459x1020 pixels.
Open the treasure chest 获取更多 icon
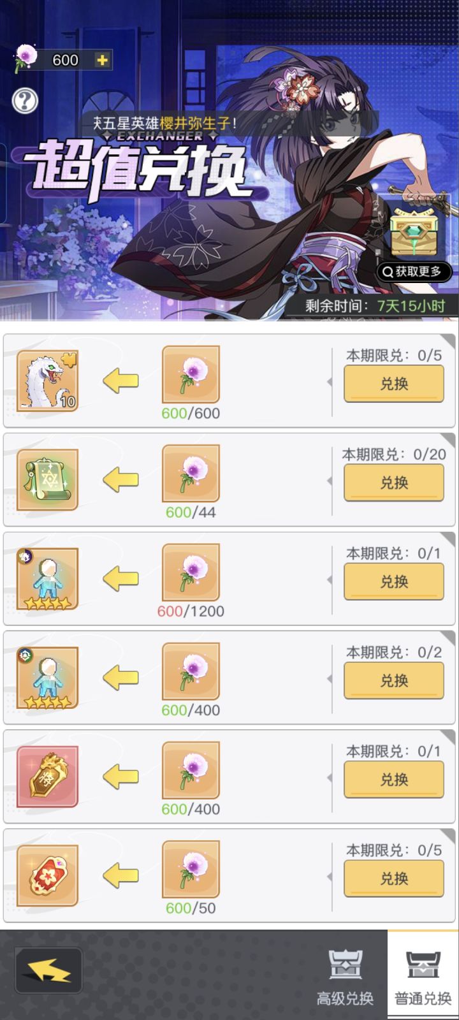tap(414, 233)
